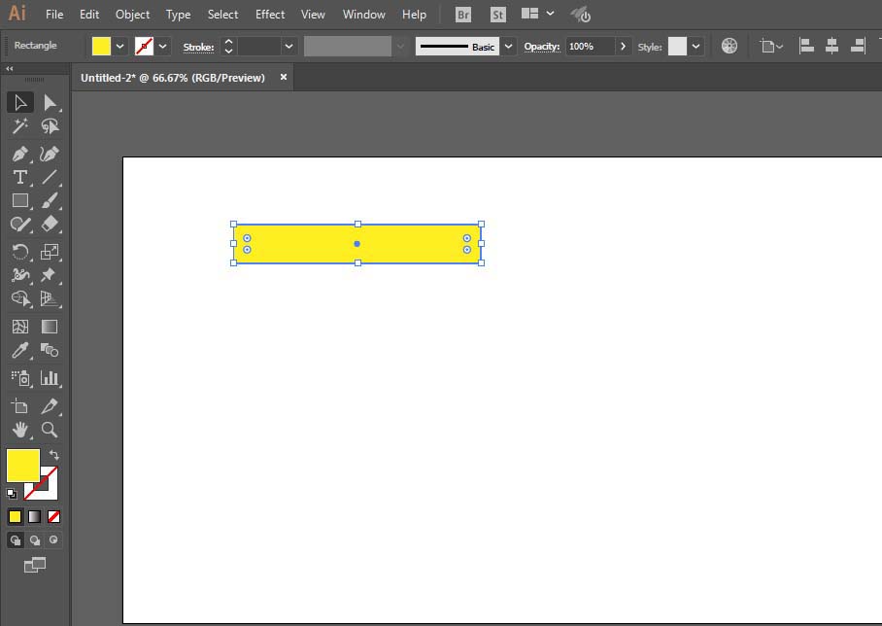Pick the Mesh tool
Viewport: 882px width, 626px height.
pos(20,327)
